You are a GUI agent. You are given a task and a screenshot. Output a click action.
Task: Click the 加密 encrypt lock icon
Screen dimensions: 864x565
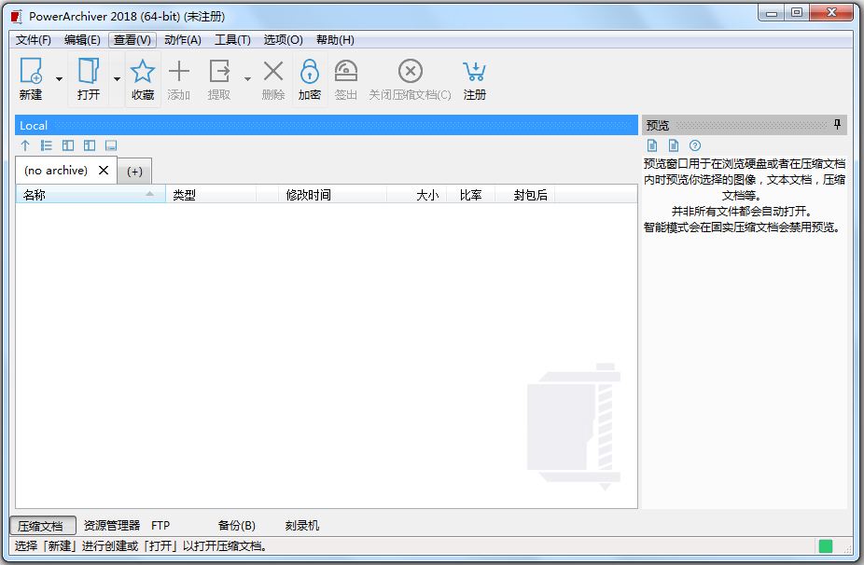click(x=310, y=71)
